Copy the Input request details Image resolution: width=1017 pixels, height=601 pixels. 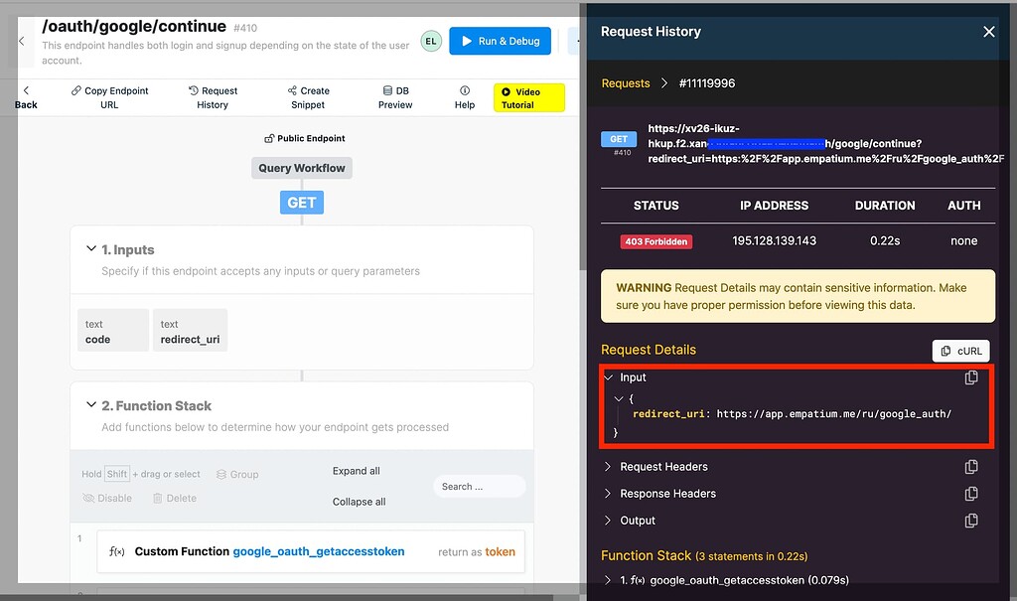pos(971,377)
